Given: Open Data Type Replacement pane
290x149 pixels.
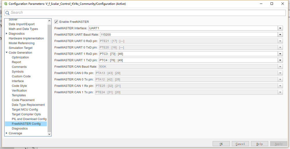Looking at the screenshot, I should tap(28, 105).
